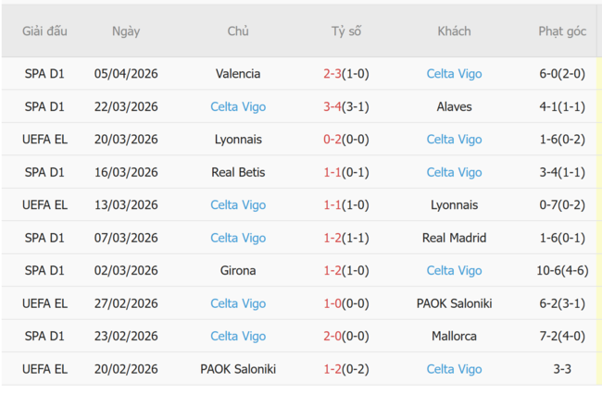
Task: Select the Real Madrid away team
Action: point(454,238)
